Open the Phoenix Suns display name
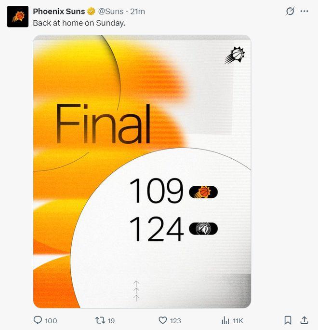318x330 pixels. tap(59, 12)
